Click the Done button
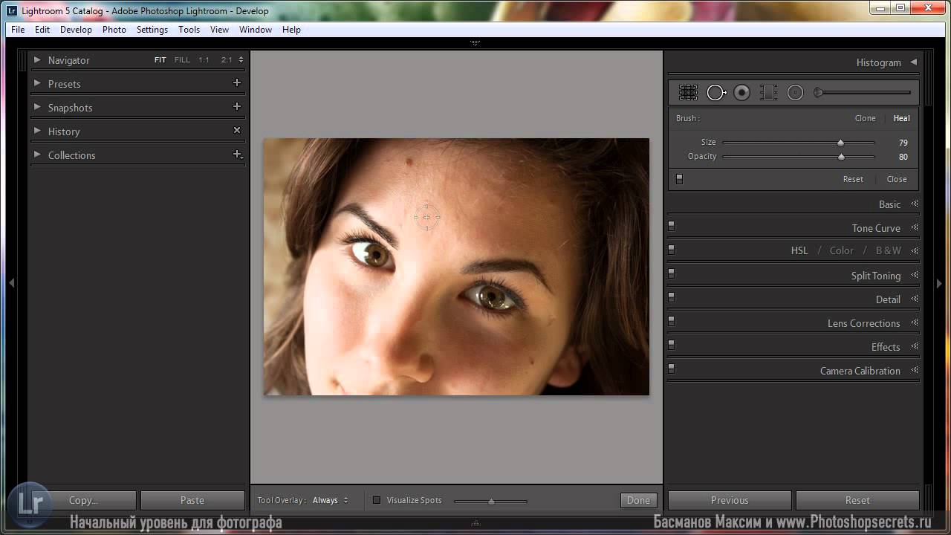 click(x=638, y=500)
